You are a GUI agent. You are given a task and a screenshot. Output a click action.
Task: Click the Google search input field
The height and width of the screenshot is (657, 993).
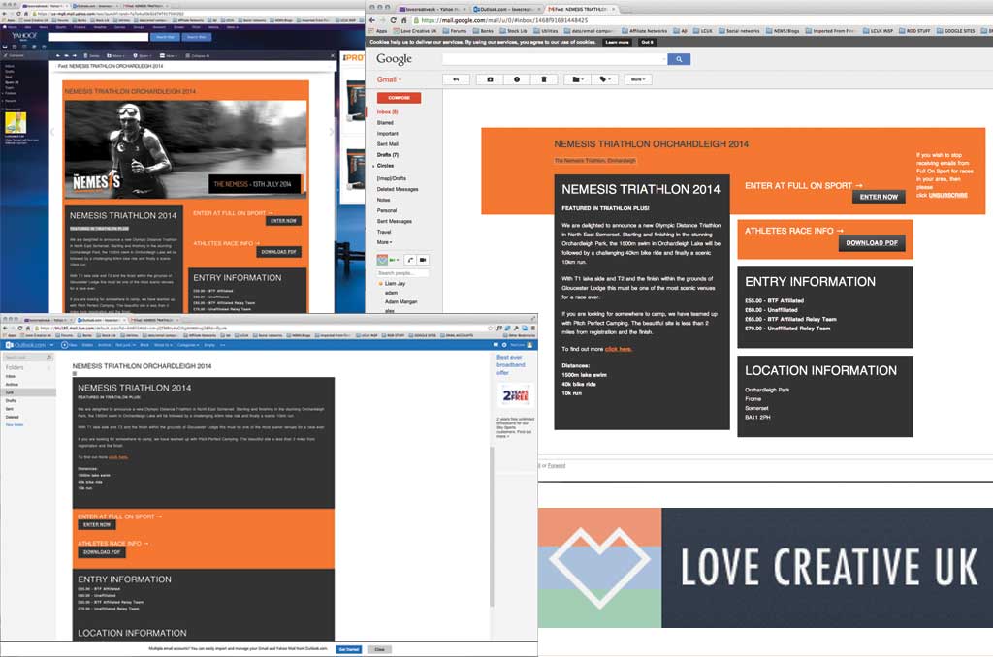coord(554,59)
